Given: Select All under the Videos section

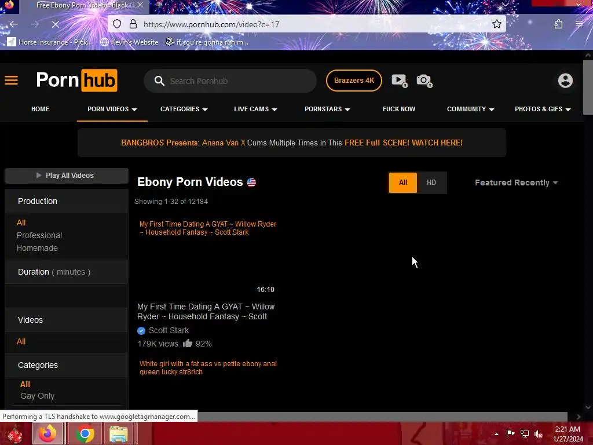Looking at the screenshot, I should click(x=21, y=341).
